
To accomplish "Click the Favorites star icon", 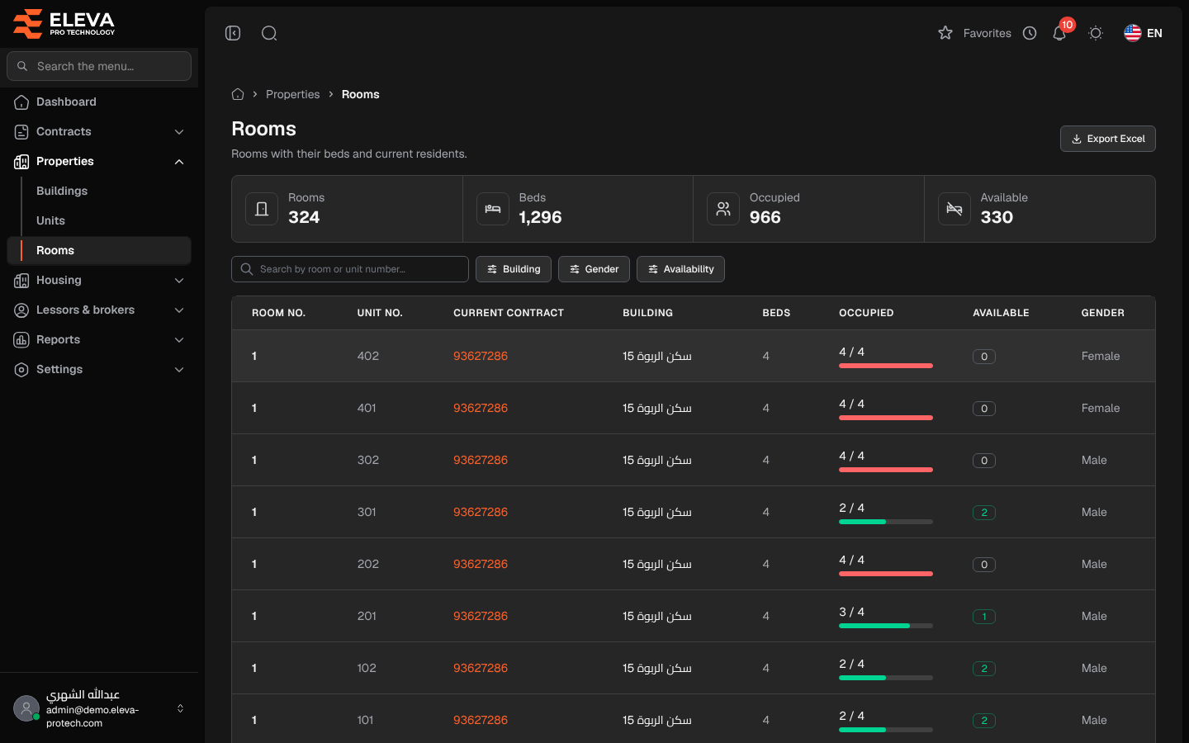I will (x=945, y=33).
